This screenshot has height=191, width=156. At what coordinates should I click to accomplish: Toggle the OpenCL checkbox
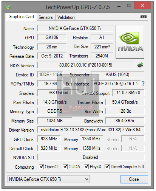41,166
